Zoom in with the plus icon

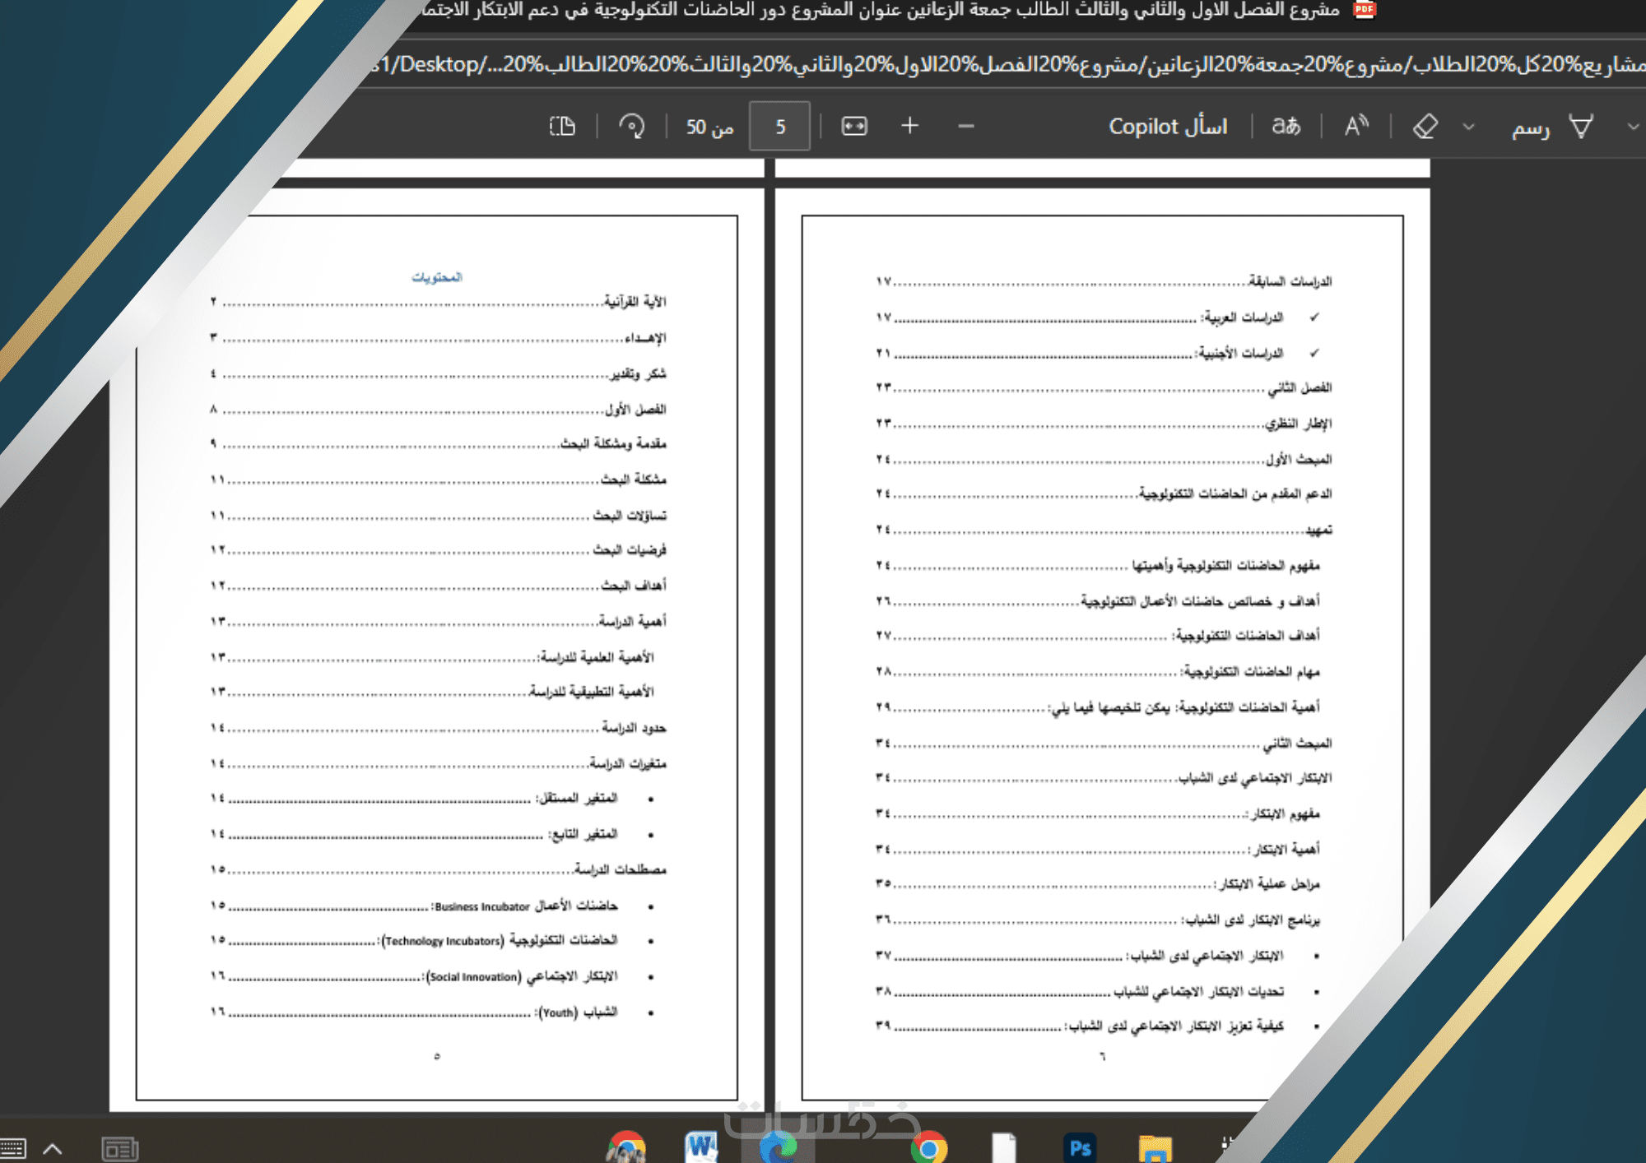point(909,126)
